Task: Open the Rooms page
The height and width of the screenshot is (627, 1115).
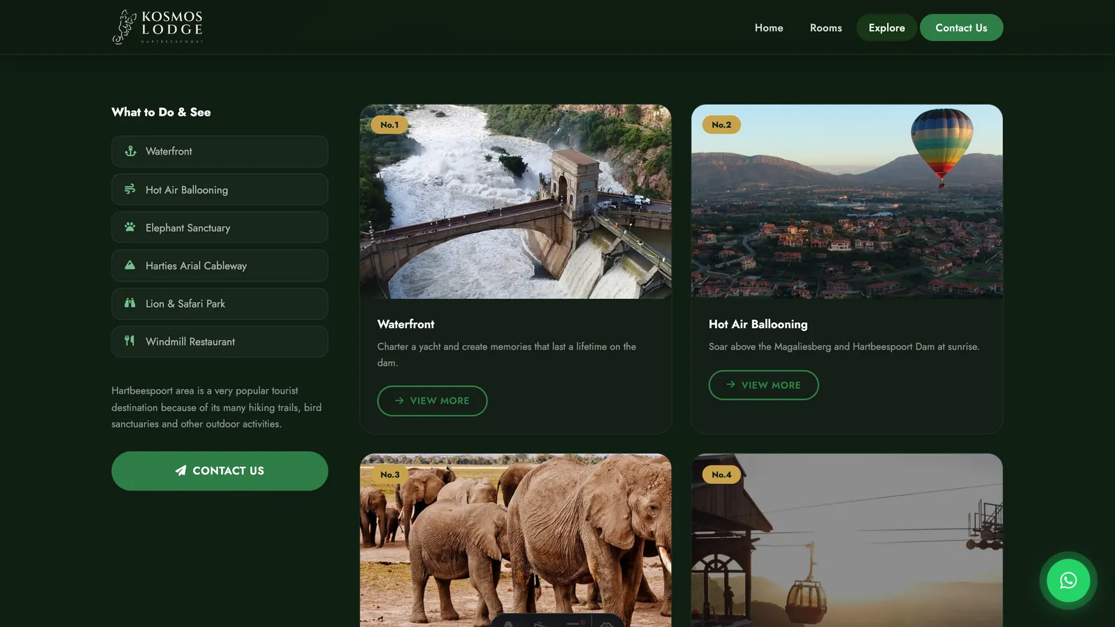Action: [826, 28]
